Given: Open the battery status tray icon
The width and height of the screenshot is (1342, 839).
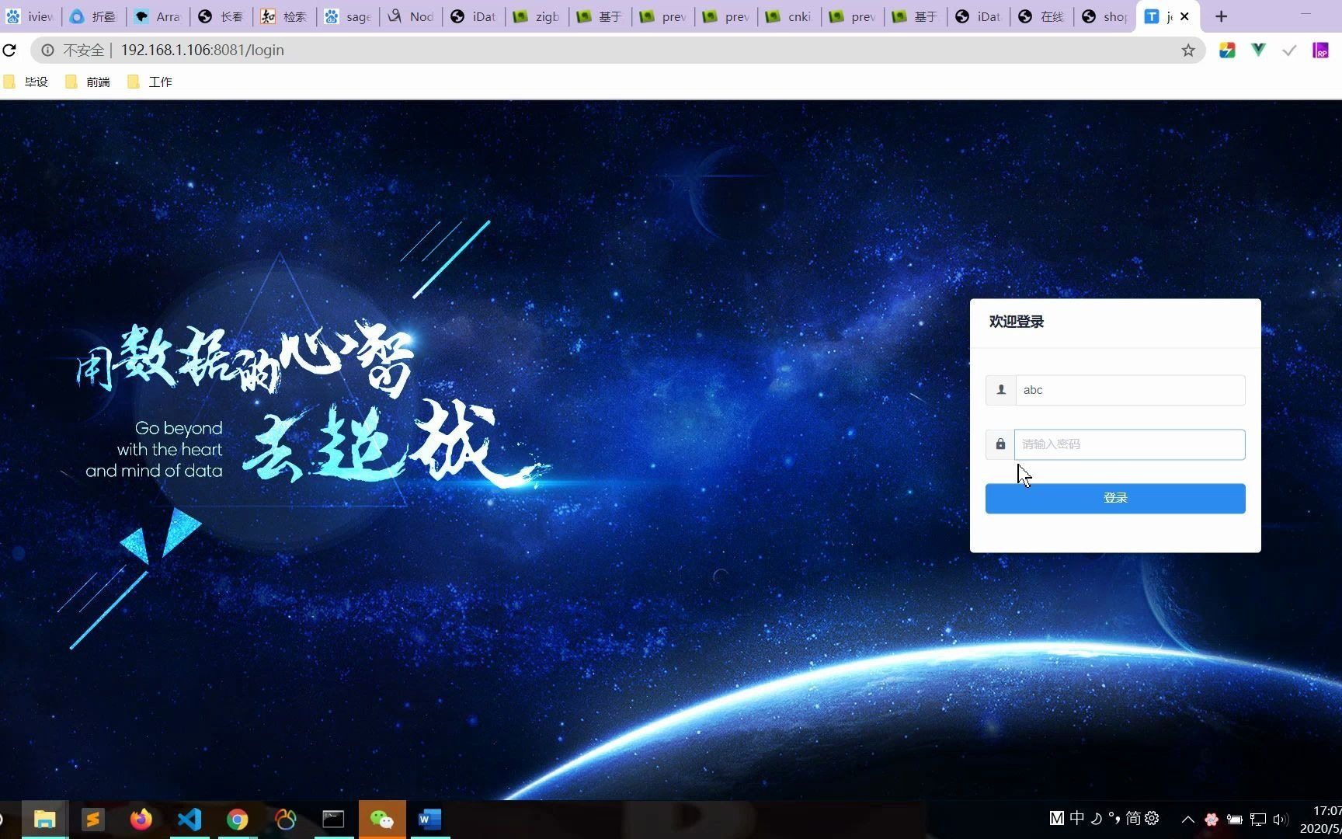Looking at the screenshot, I should point(1234,819).
